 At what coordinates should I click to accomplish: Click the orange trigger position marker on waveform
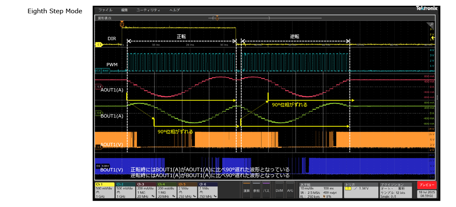click(x=122, y=24)
